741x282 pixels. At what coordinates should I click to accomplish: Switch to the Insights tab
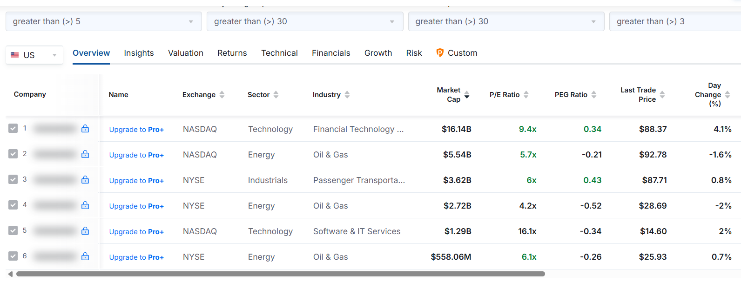tap(139, 53)
